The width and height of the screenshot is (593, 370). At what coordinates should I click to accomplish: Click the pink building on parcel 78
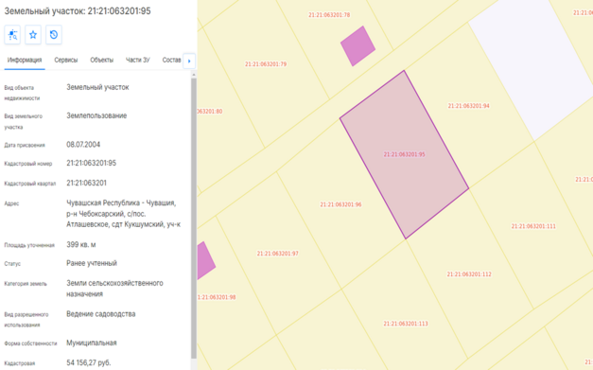tap(358, 46)
